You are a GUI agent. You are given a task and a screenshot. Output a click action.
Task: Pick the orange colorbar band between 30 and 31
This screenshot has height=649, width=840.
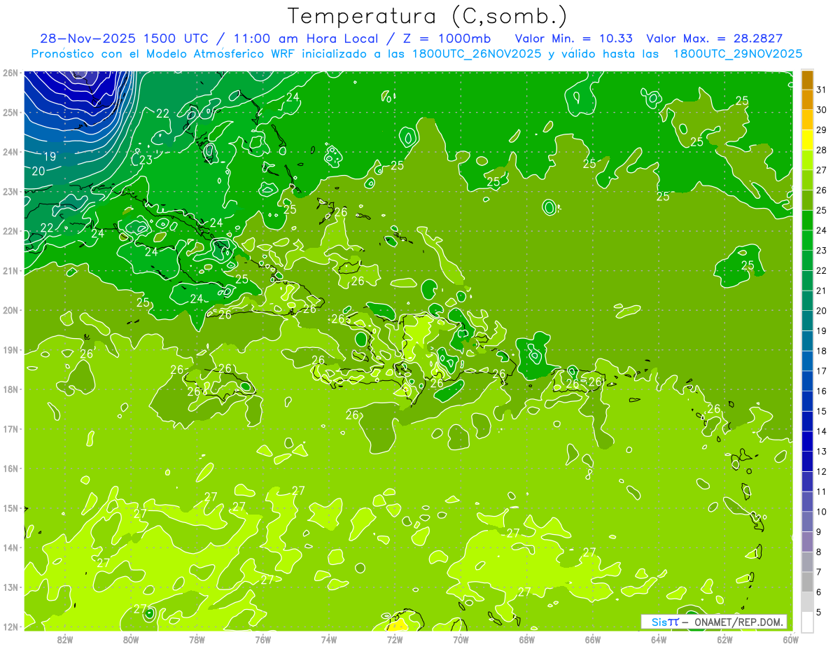tap(807, 100)
